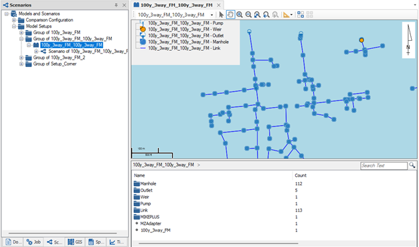Collapse the Models and Scenarios root node
Screen dimensions: 419x247
(x=7, y=13)
